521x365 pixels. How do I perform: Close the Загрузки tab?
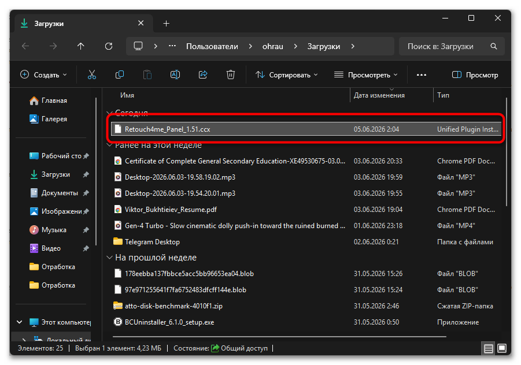click(x=141, y=23)
